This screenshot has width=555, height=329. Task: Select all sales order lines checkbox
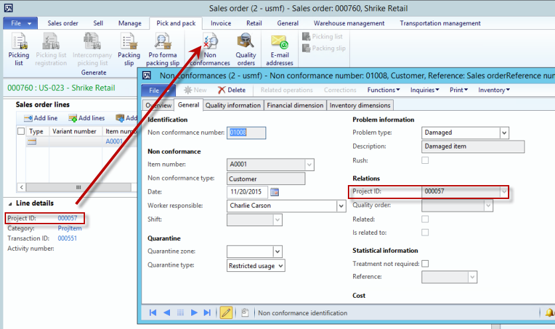coord(21,131)
